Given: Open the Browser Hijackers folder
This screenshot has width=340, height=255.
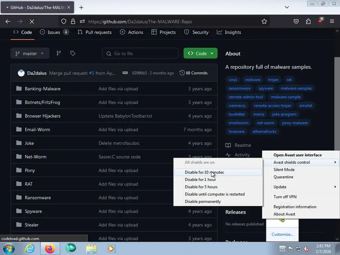Looking at the screenshot, I should pos(42,116).
